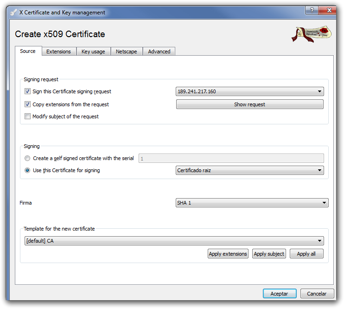Switch to the Extensions tab
The image size is (344, 309).
[x=58, y=51]
